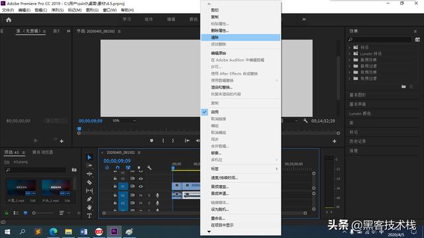Select the Razor tool
Image resolution: width=424 pixels, height=238 pixels.
tap(89, 182)
